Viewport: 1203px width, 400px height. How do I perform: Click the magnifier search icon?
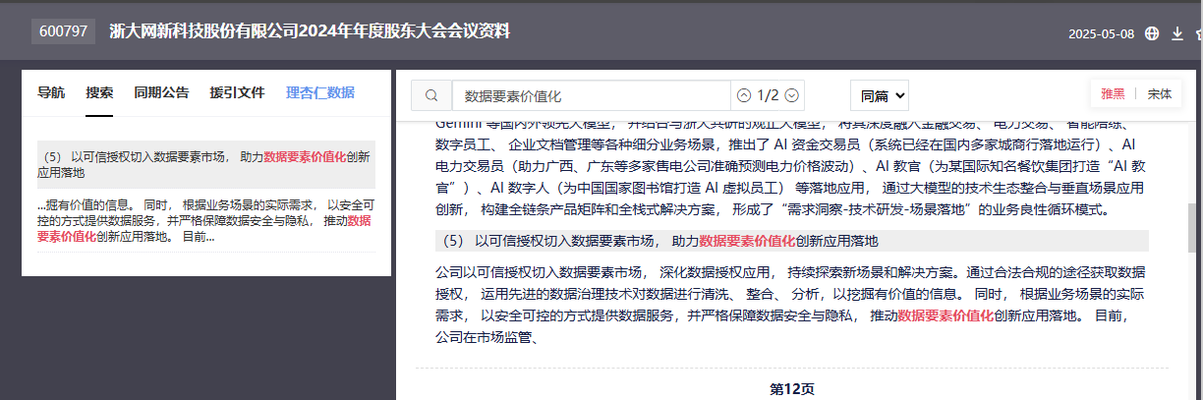431,95
